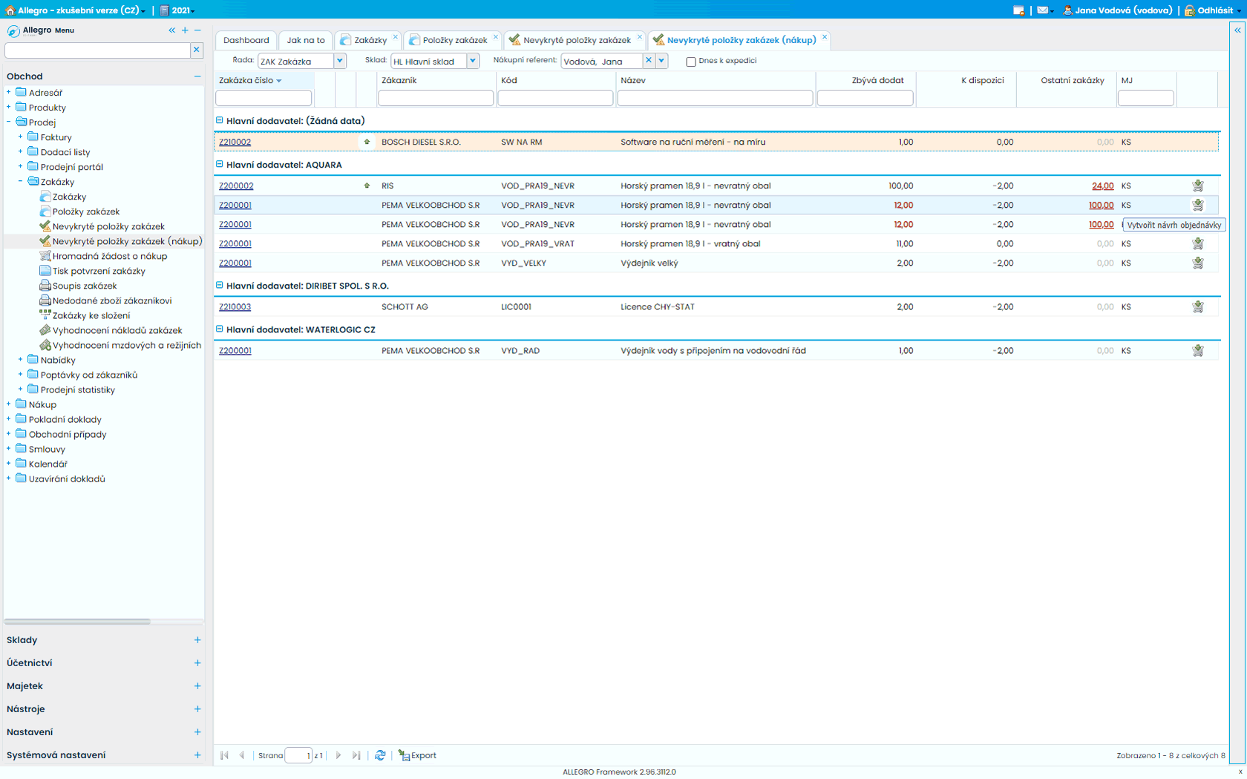Collapse the Hlavní dodavatel: WATERLOGIC CZ group
Viewport: 1247px width, 779px height.
pos(220,329)
